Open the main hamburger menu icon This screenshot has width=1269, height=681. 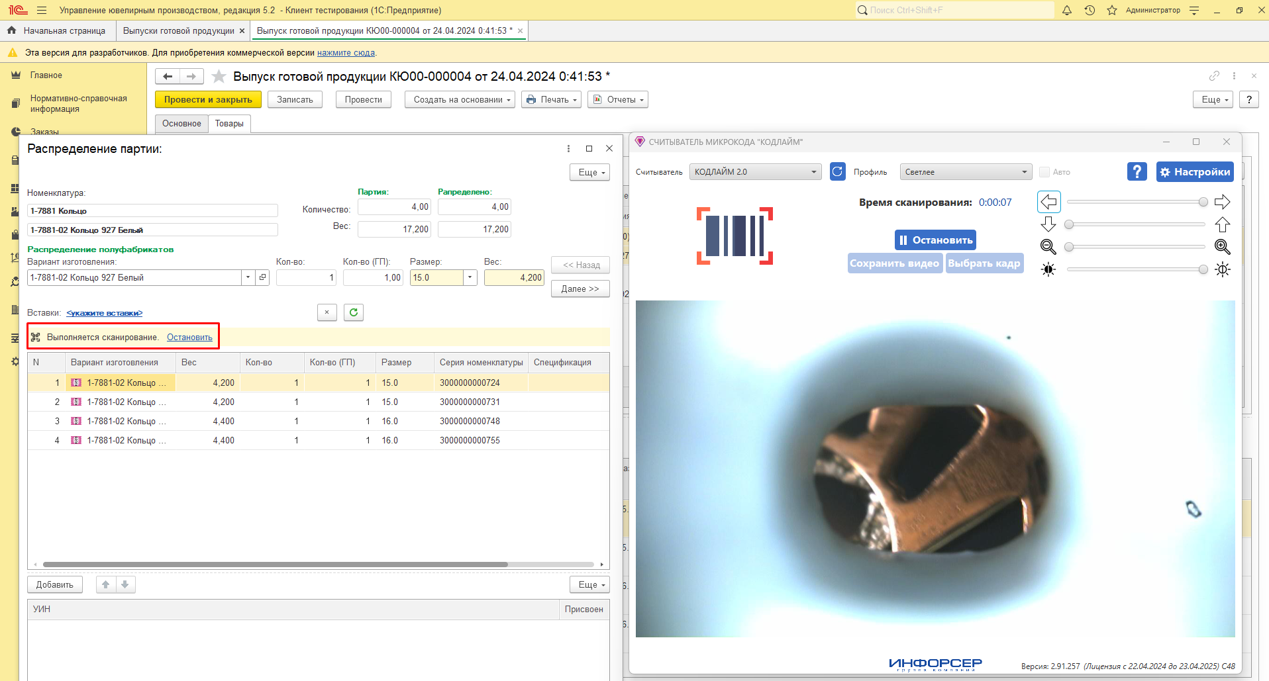click(x=42, y=10)
